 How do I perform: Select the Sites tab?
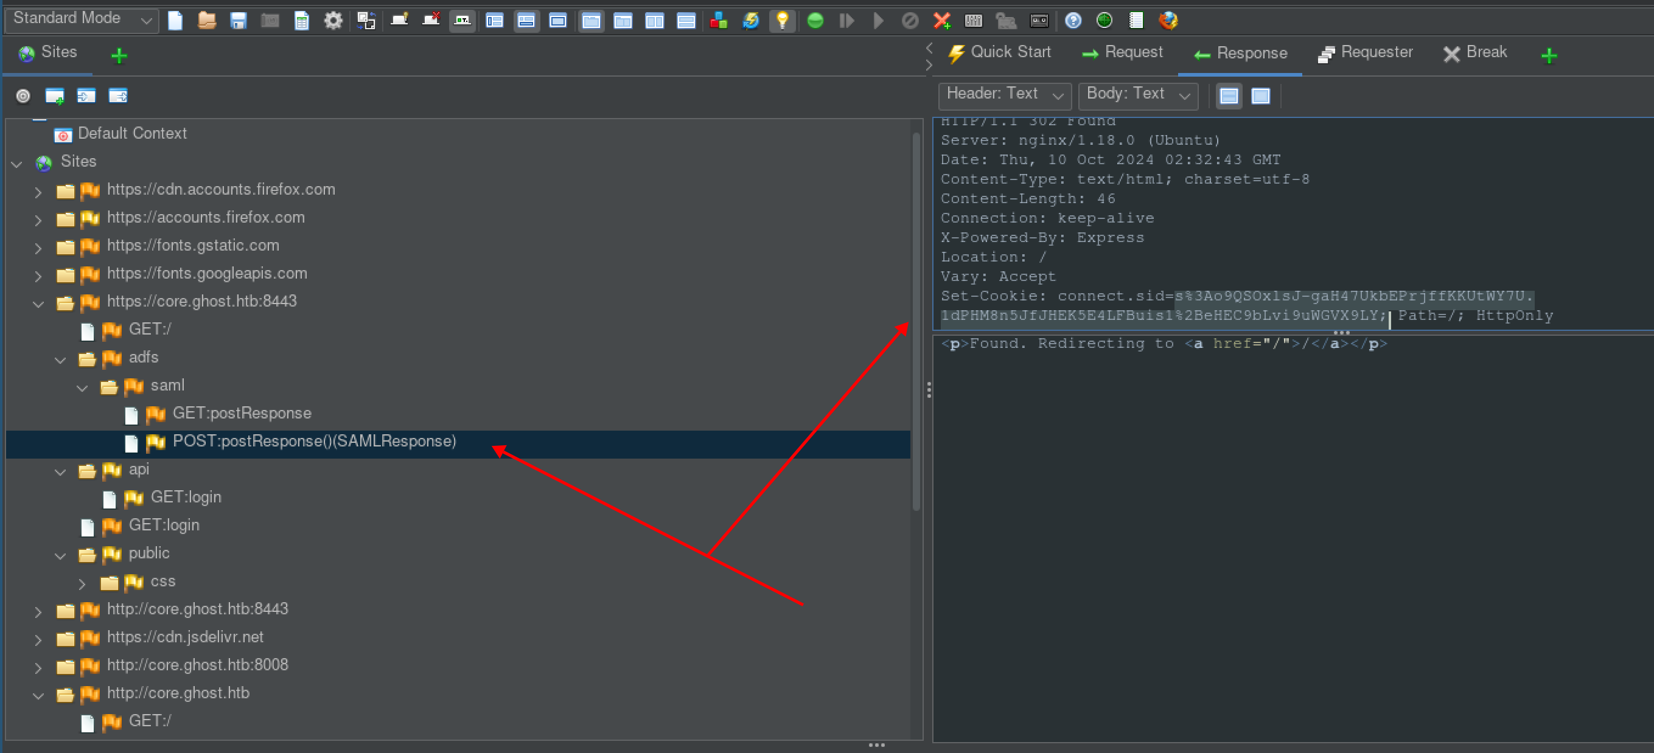(x=47, y=53)
